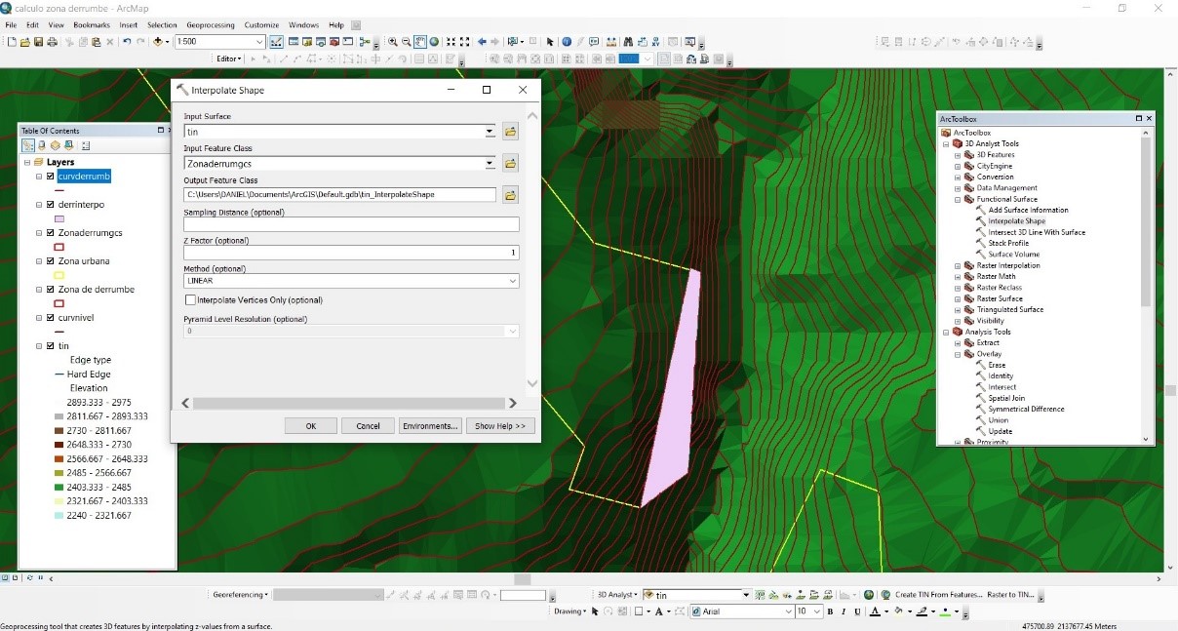
Task: Toggle Zona urbana layer checkbox
Action: pyautogui.click(x=51, y=261)
